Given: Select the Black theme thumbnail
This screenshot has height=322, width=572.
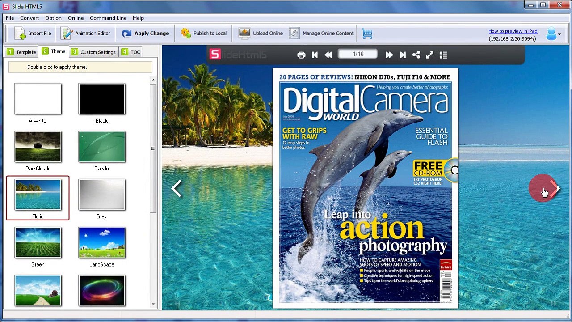Looking at the screenshot, I should [102, 99].
